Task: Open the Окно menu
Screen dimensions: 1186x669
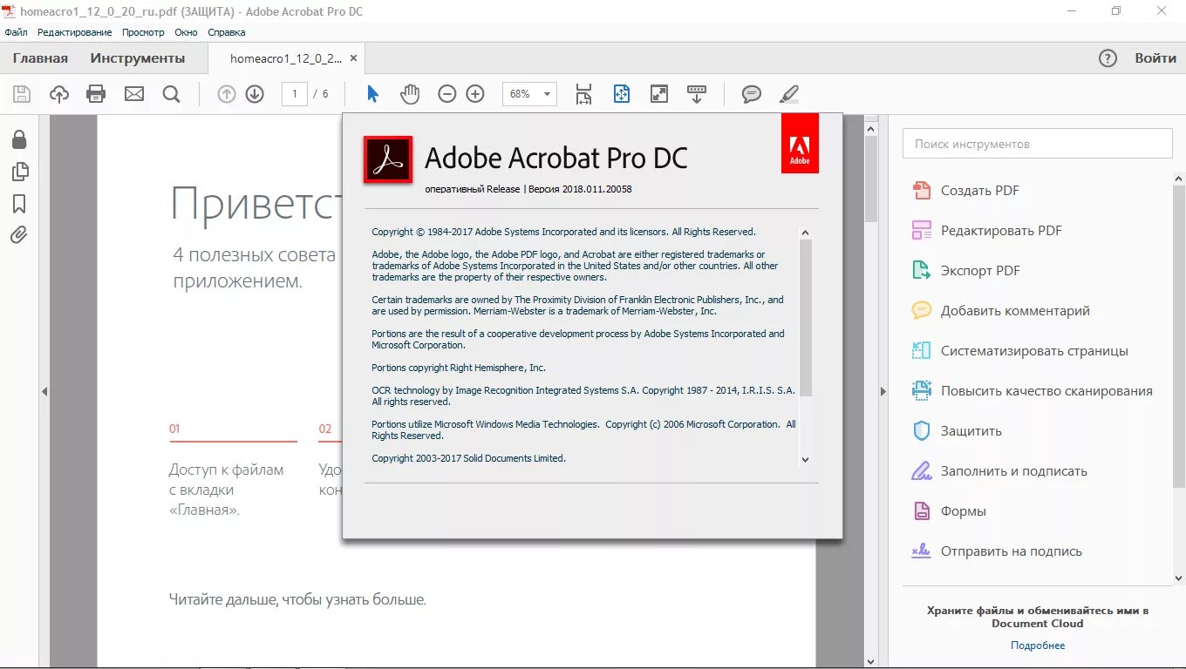Action: pos(186,32)
